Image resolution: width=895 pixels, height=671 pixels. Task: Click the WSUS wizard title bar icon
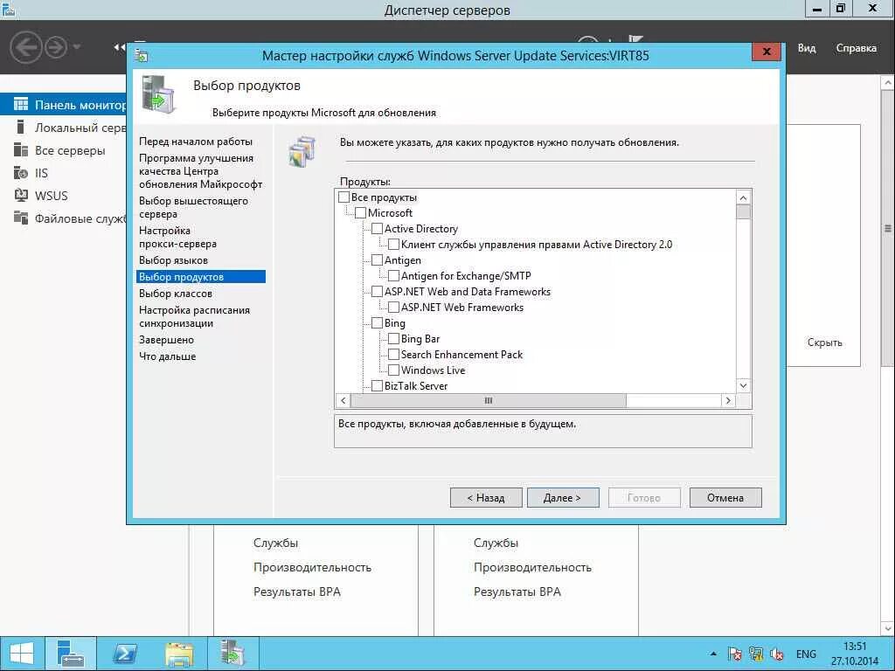141,55
